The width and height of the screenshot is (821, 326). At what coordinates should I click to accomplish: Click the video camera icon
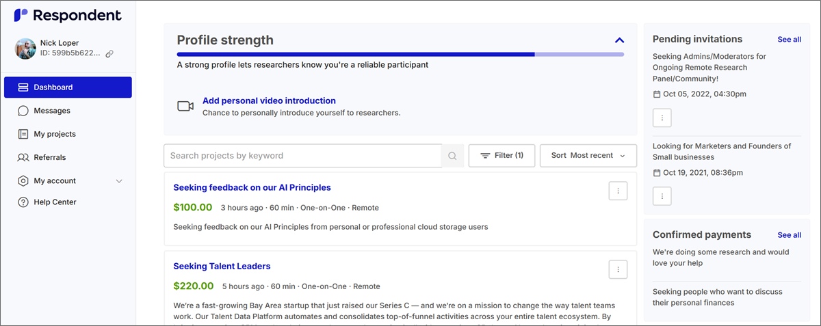(x=185, y=106)
